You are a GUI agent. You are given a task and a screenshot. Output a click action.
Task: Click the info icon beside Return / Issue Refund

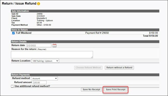(x=39, y=4)
